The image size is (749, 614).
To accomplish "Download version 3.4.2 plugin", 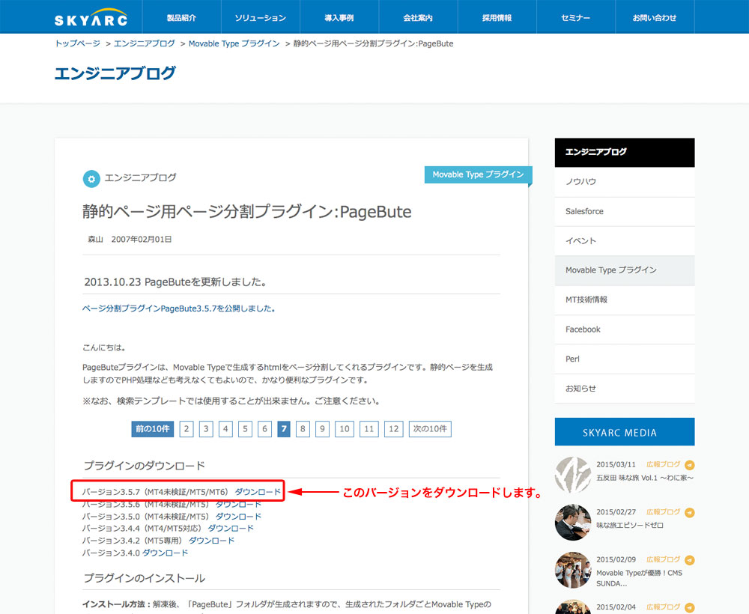I will 212,541.
